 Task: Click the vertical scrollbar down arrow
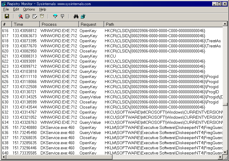click(225, 152)
